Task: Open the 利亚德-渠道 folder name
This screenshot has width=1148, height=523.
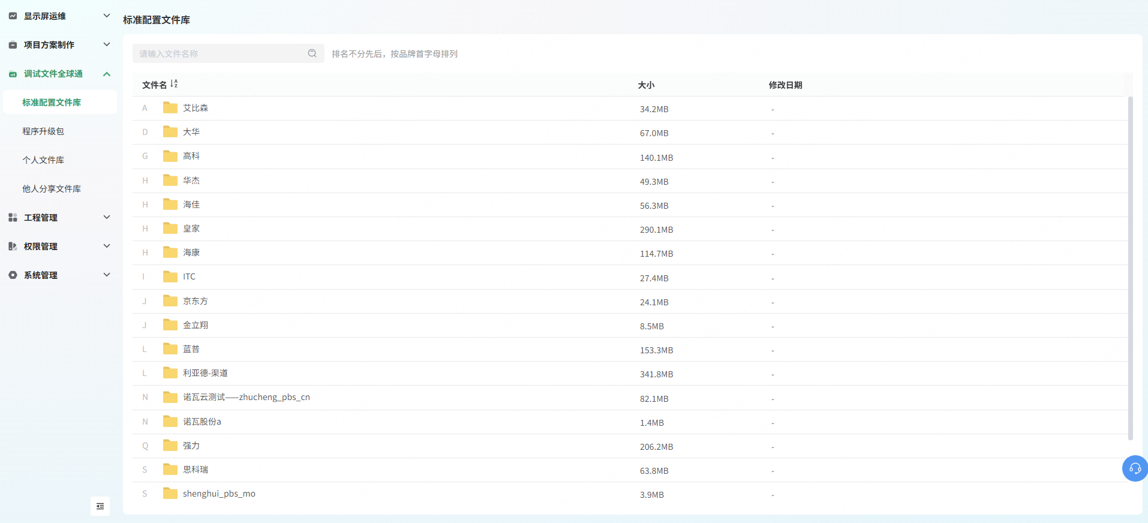Action: pos(205,373)
